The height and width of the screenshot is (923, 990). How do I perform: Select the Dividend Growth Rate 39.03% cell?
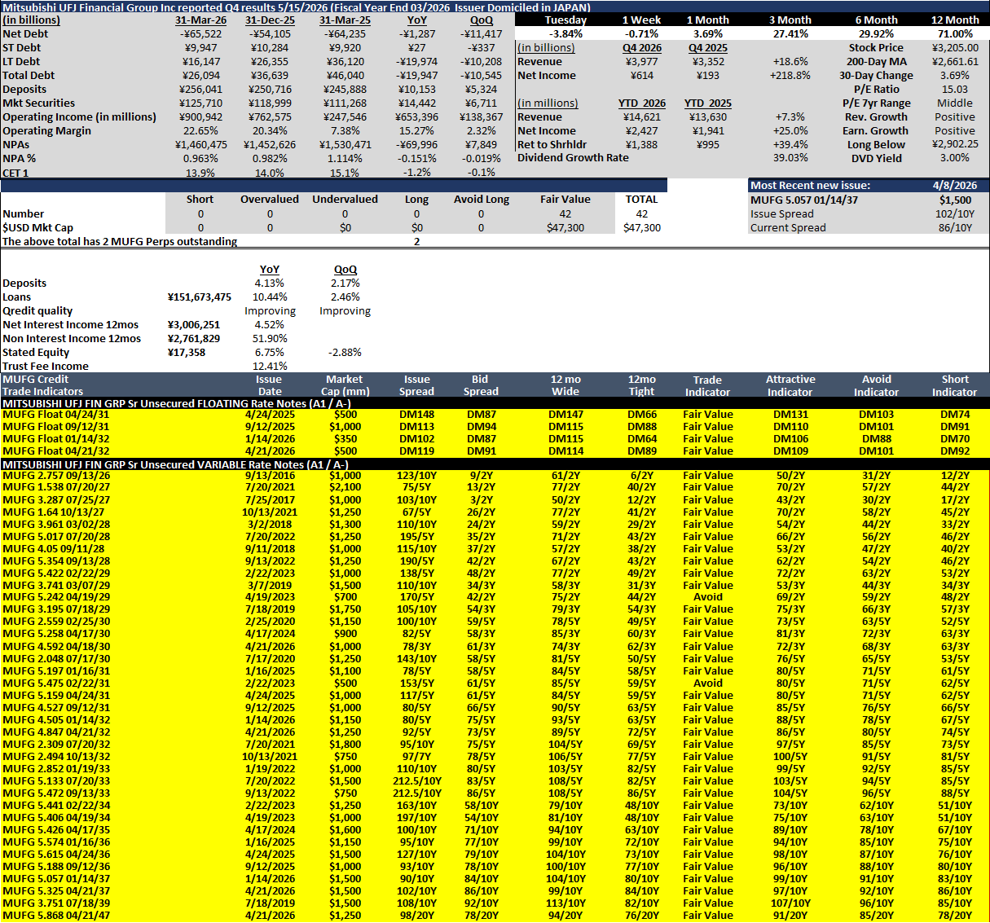790,158
